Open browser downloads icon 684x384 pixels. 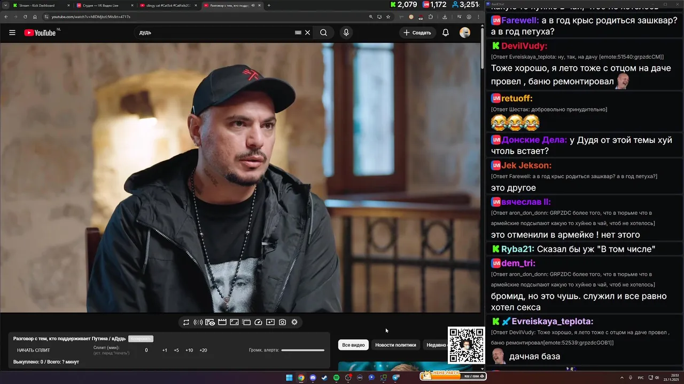[445, 17]
